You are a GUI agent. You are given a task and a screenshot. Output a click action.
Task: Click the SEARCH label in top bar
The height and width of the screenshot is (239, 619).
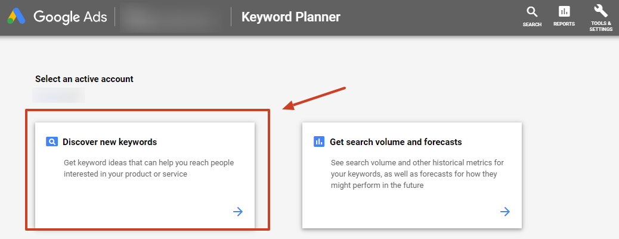pyautogui.click(x=532, y=24)
